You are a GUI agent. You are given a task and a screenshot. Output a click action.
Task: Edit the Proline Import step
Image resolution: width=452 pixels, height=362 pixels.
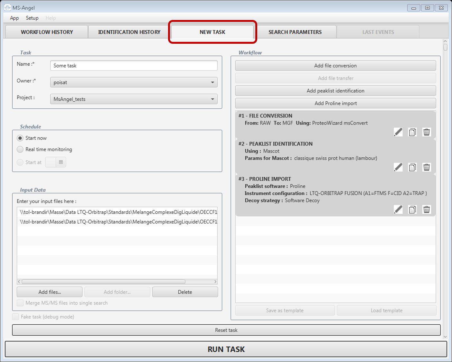click(x=398, y=209)
